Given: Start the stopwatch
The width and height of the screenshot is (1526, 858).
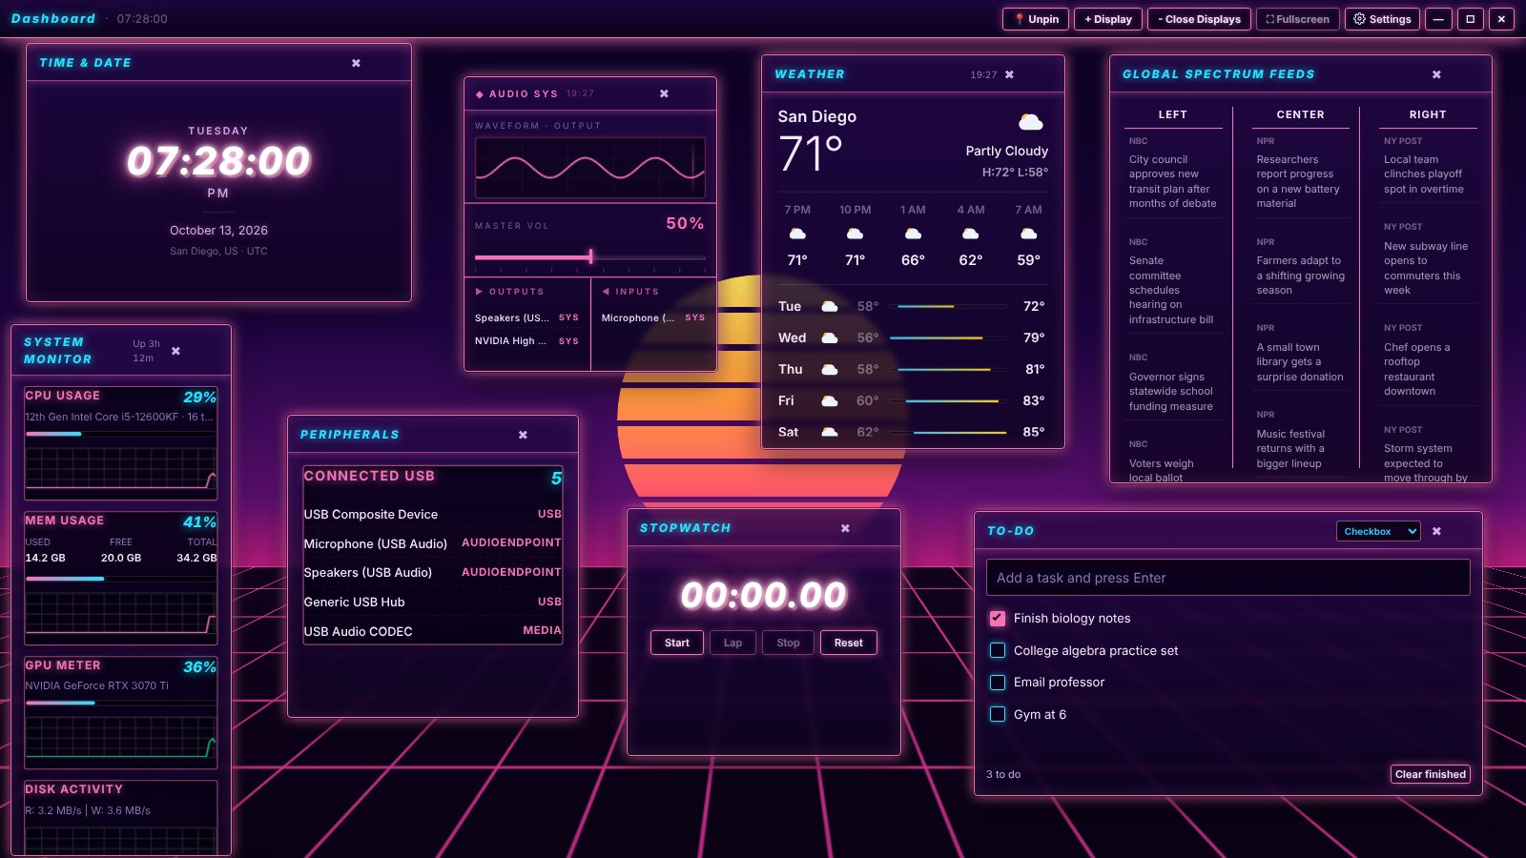Looking at the screenshot, I should [x=677, y=643].
